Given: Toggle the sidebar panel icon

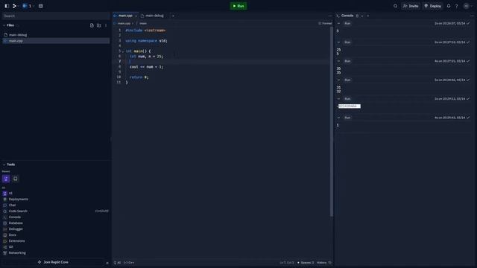Looking at the screenshot, I should tap(7, 6).
